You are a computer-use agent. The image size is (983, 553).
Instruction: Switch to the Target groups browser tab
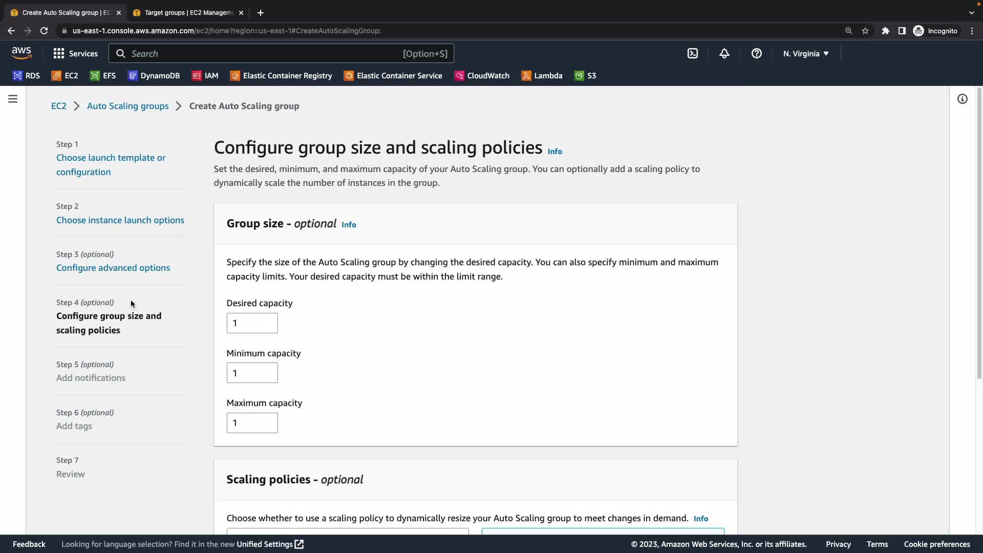coord(188,13)
